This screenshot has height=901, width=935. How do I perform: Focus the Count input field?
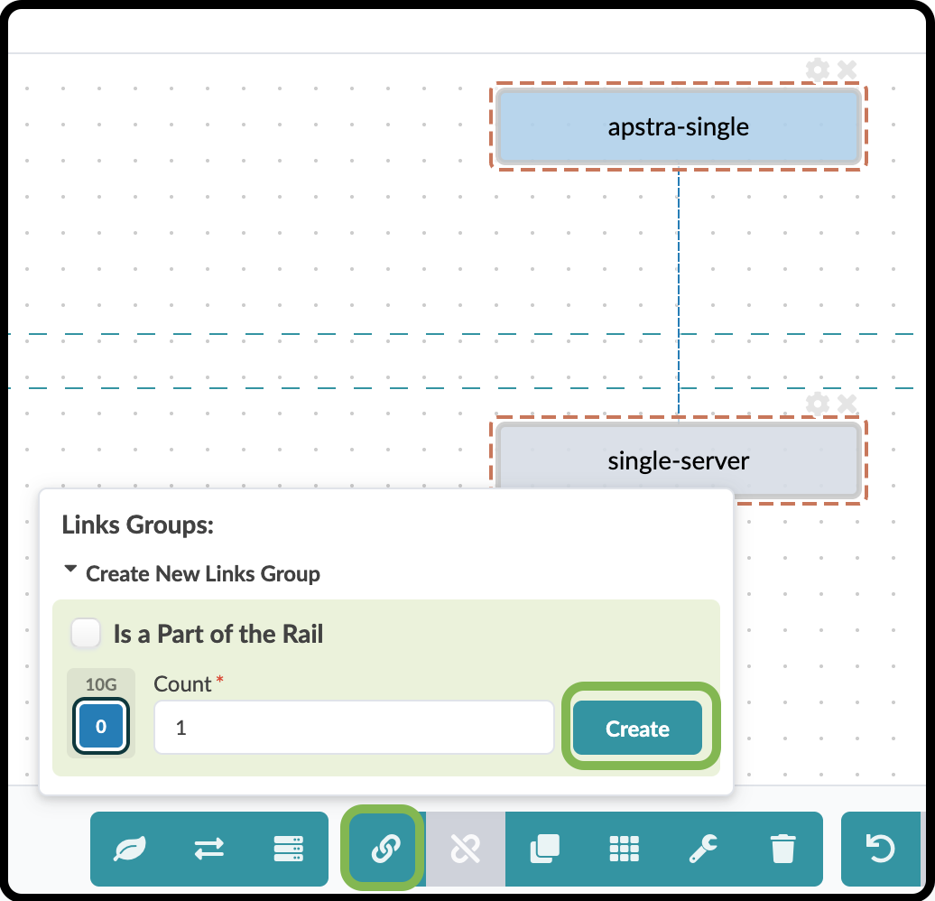(354, 728)
